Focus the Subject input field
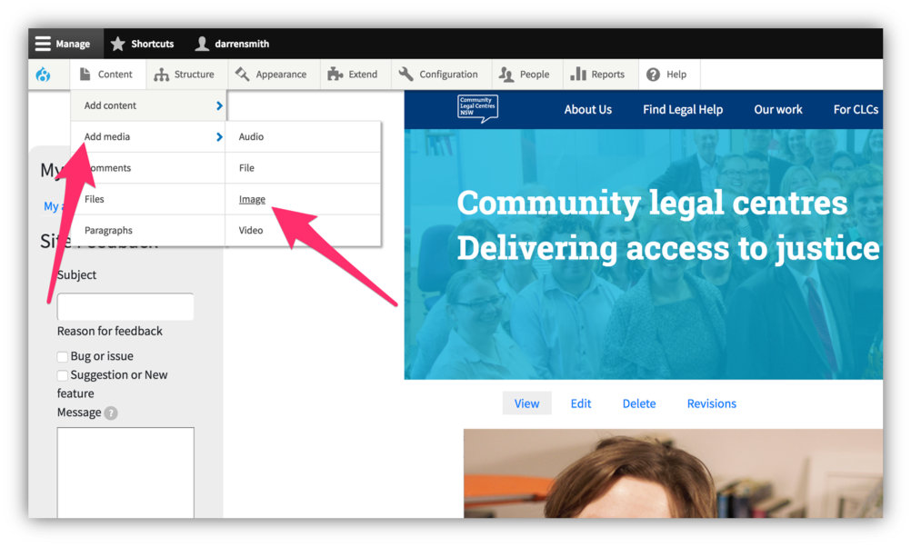911x547 pixels. click(x=125, y=306)
